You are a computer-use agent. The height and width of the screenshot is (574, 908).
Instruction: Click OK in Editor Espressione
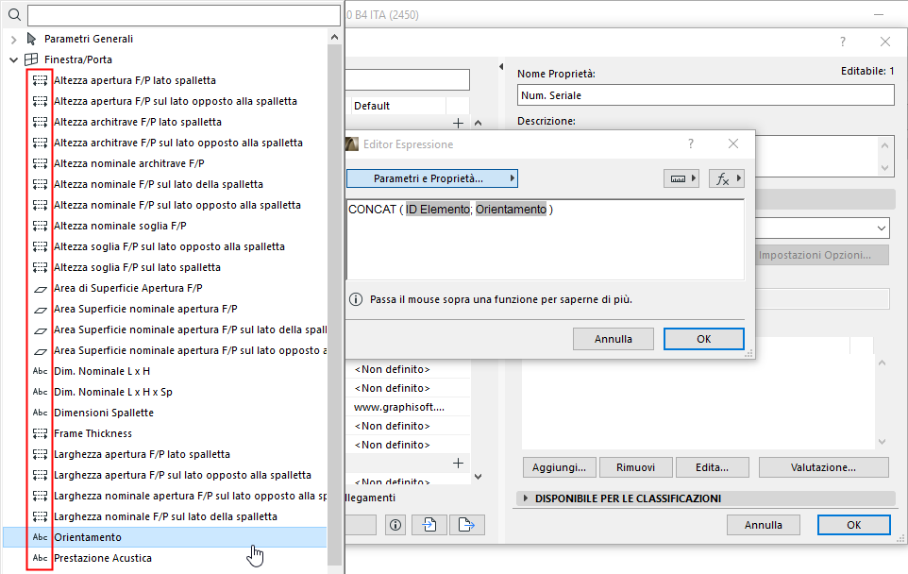[x=703, y=339]
